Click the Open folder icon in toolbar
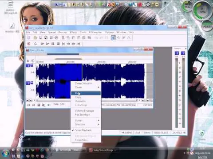The image size is (213, 159). (x=35, y=38)
